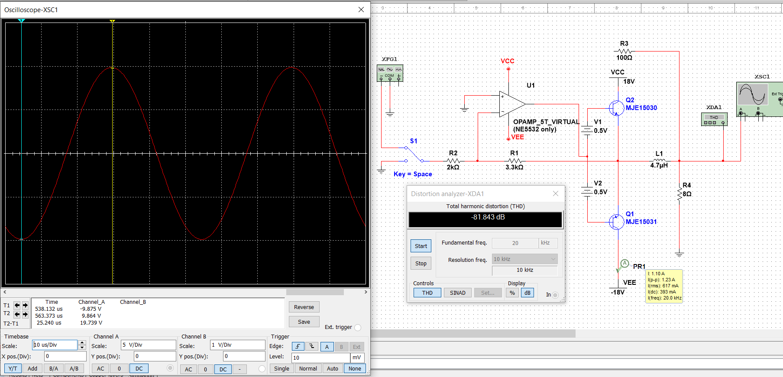Set trigger mode to None
The width and height of the screenshot is (783, 377).
coord(355,368)
